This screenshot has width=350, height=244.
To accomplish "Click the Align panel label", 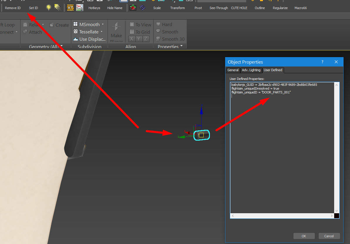I will pos(131,47).
